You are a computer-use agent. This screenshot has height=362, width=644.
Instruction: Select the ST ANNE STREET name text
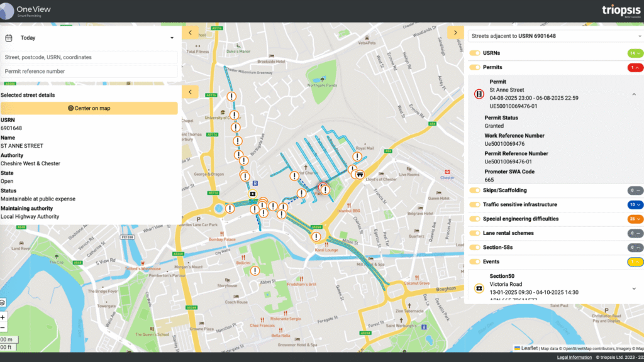pyautogui.click(x=22, y=146)
